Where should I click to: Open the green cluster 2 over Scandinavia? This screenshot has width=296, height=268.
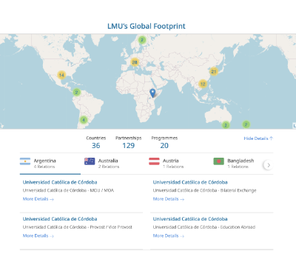tap(142, 40)
